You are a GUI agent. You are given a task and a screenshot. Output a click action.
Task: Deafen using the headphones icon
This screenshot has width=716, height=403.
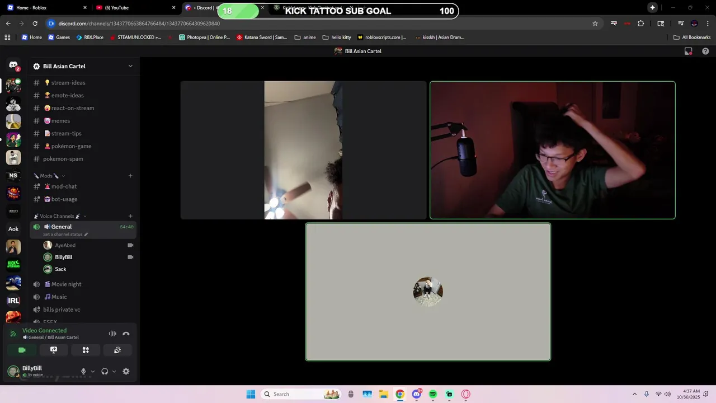[x=105, y=371]
